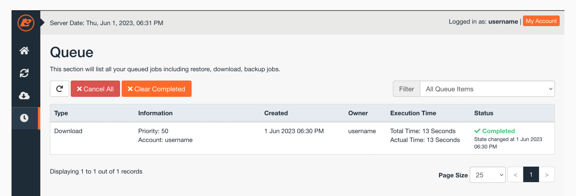
Task: Open My Account
Action: click(x=541, y=21)
